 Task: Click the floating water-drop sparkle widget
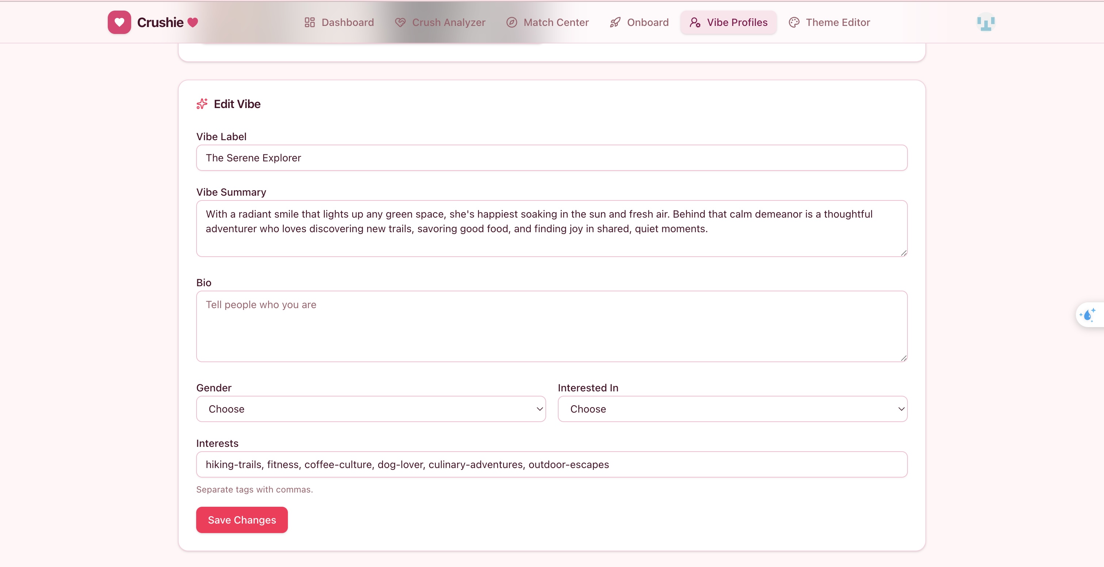click(1087, 315)
